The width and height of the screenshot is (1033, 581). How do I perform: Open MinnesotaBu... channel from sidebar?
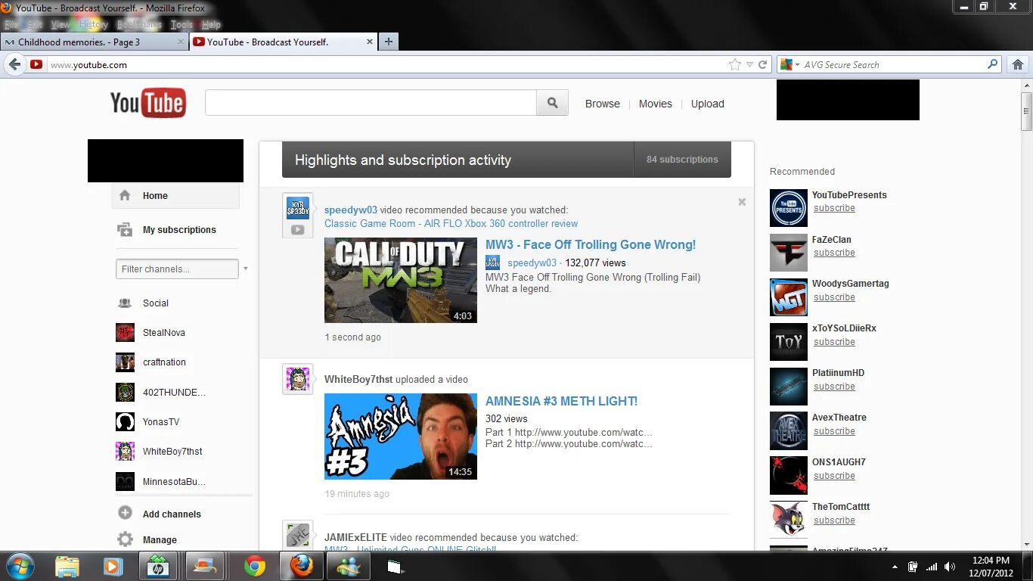coord(174,481)
